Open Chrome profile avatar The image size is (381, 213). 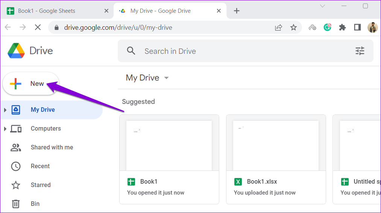[x=372, y=27]
